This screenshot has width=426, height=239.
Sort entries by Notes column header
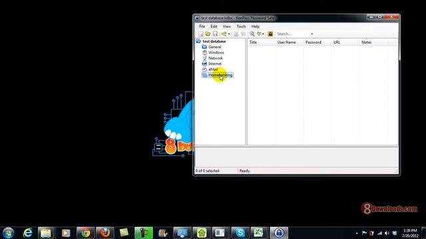click(x=373, y=42)
